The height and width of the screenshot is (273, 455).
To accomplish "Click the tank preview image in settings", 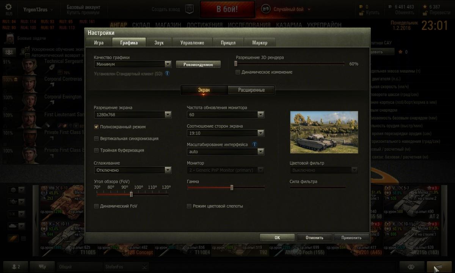I will (x=324, y=132).
